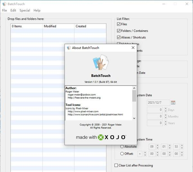
Task: Click the 2021/12/7 date field
Action: click(158, 103)
